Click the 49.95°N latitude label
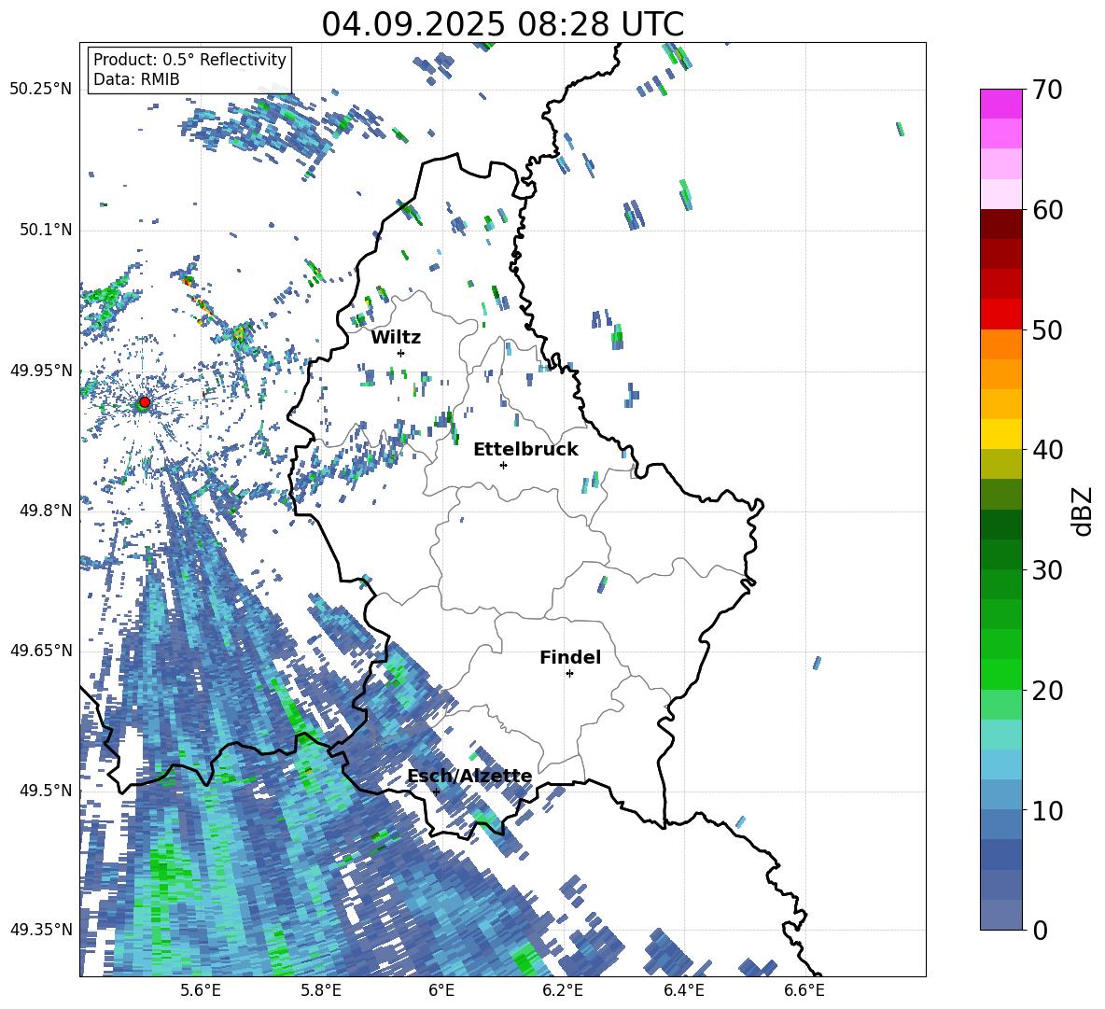The width and height of the screenshot is (1105, 1009). [x=41, y=370]
